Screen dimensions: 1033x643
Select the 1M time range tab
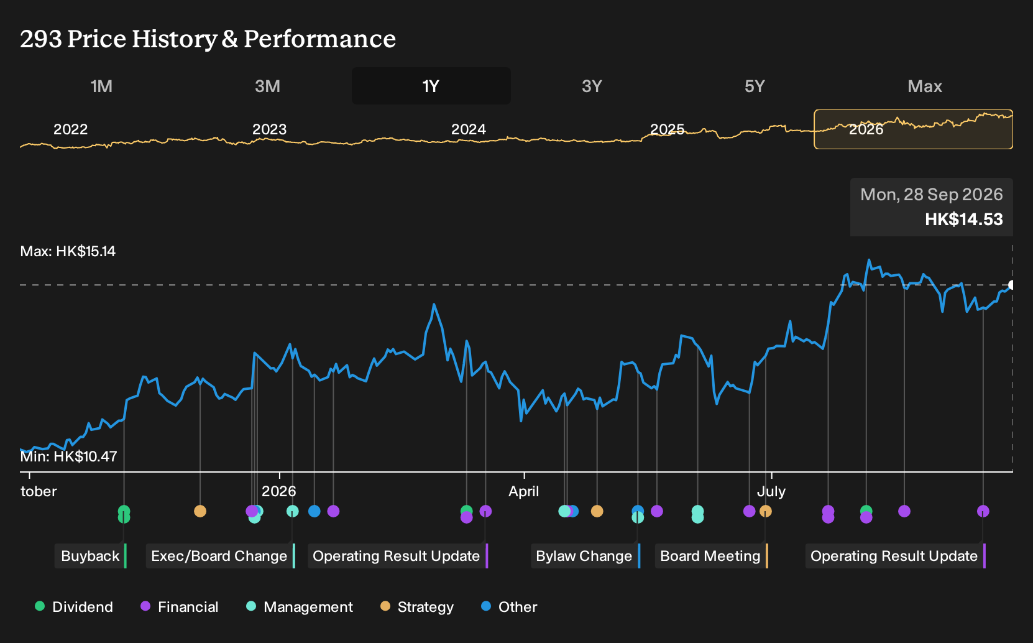pos(101,86)
